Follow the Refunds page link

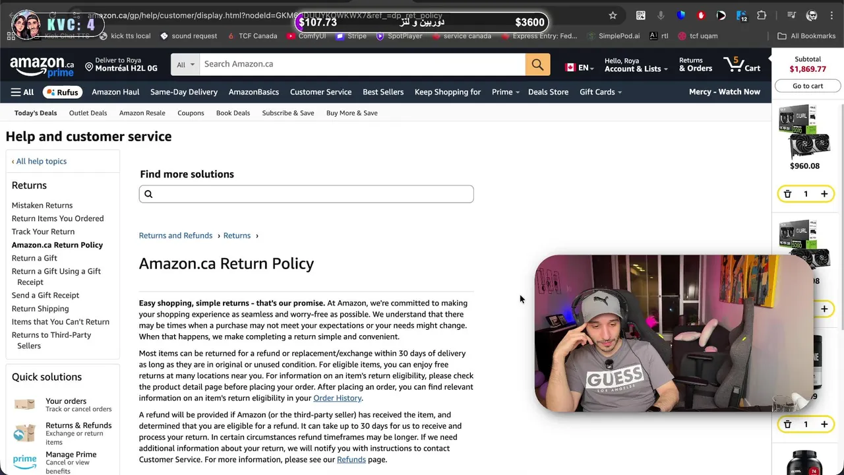pos(351,460)
